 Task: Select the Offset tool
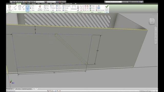click(58, 10)
